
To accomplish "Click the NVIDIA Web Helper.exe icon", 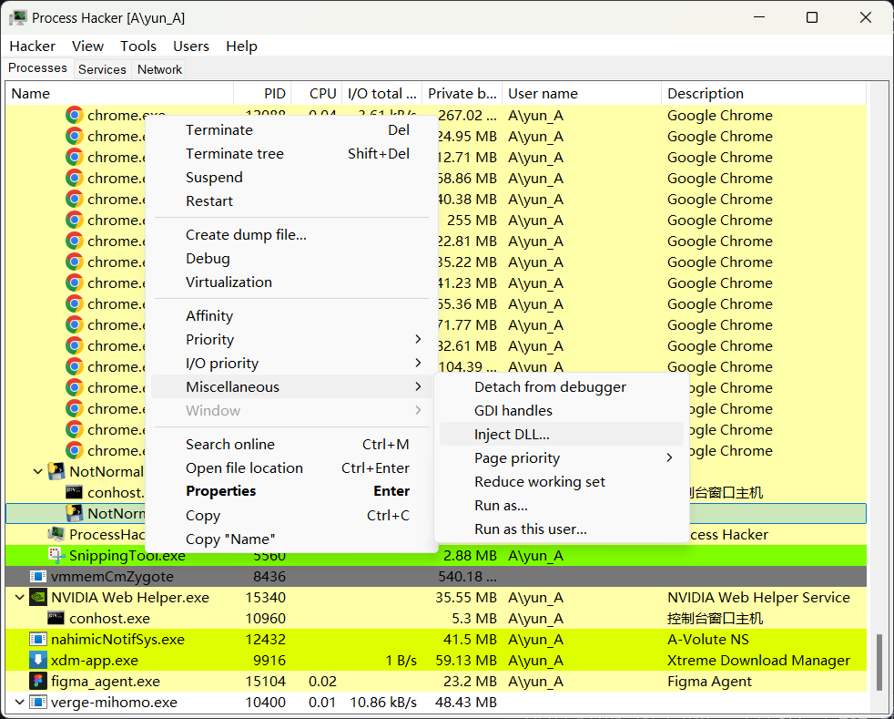I will coord(38,598).
